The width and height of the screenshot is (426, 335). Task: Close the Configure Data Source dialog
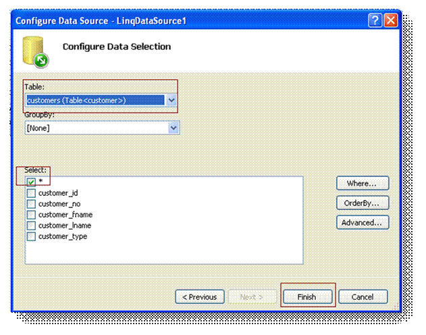click(390, 20)
